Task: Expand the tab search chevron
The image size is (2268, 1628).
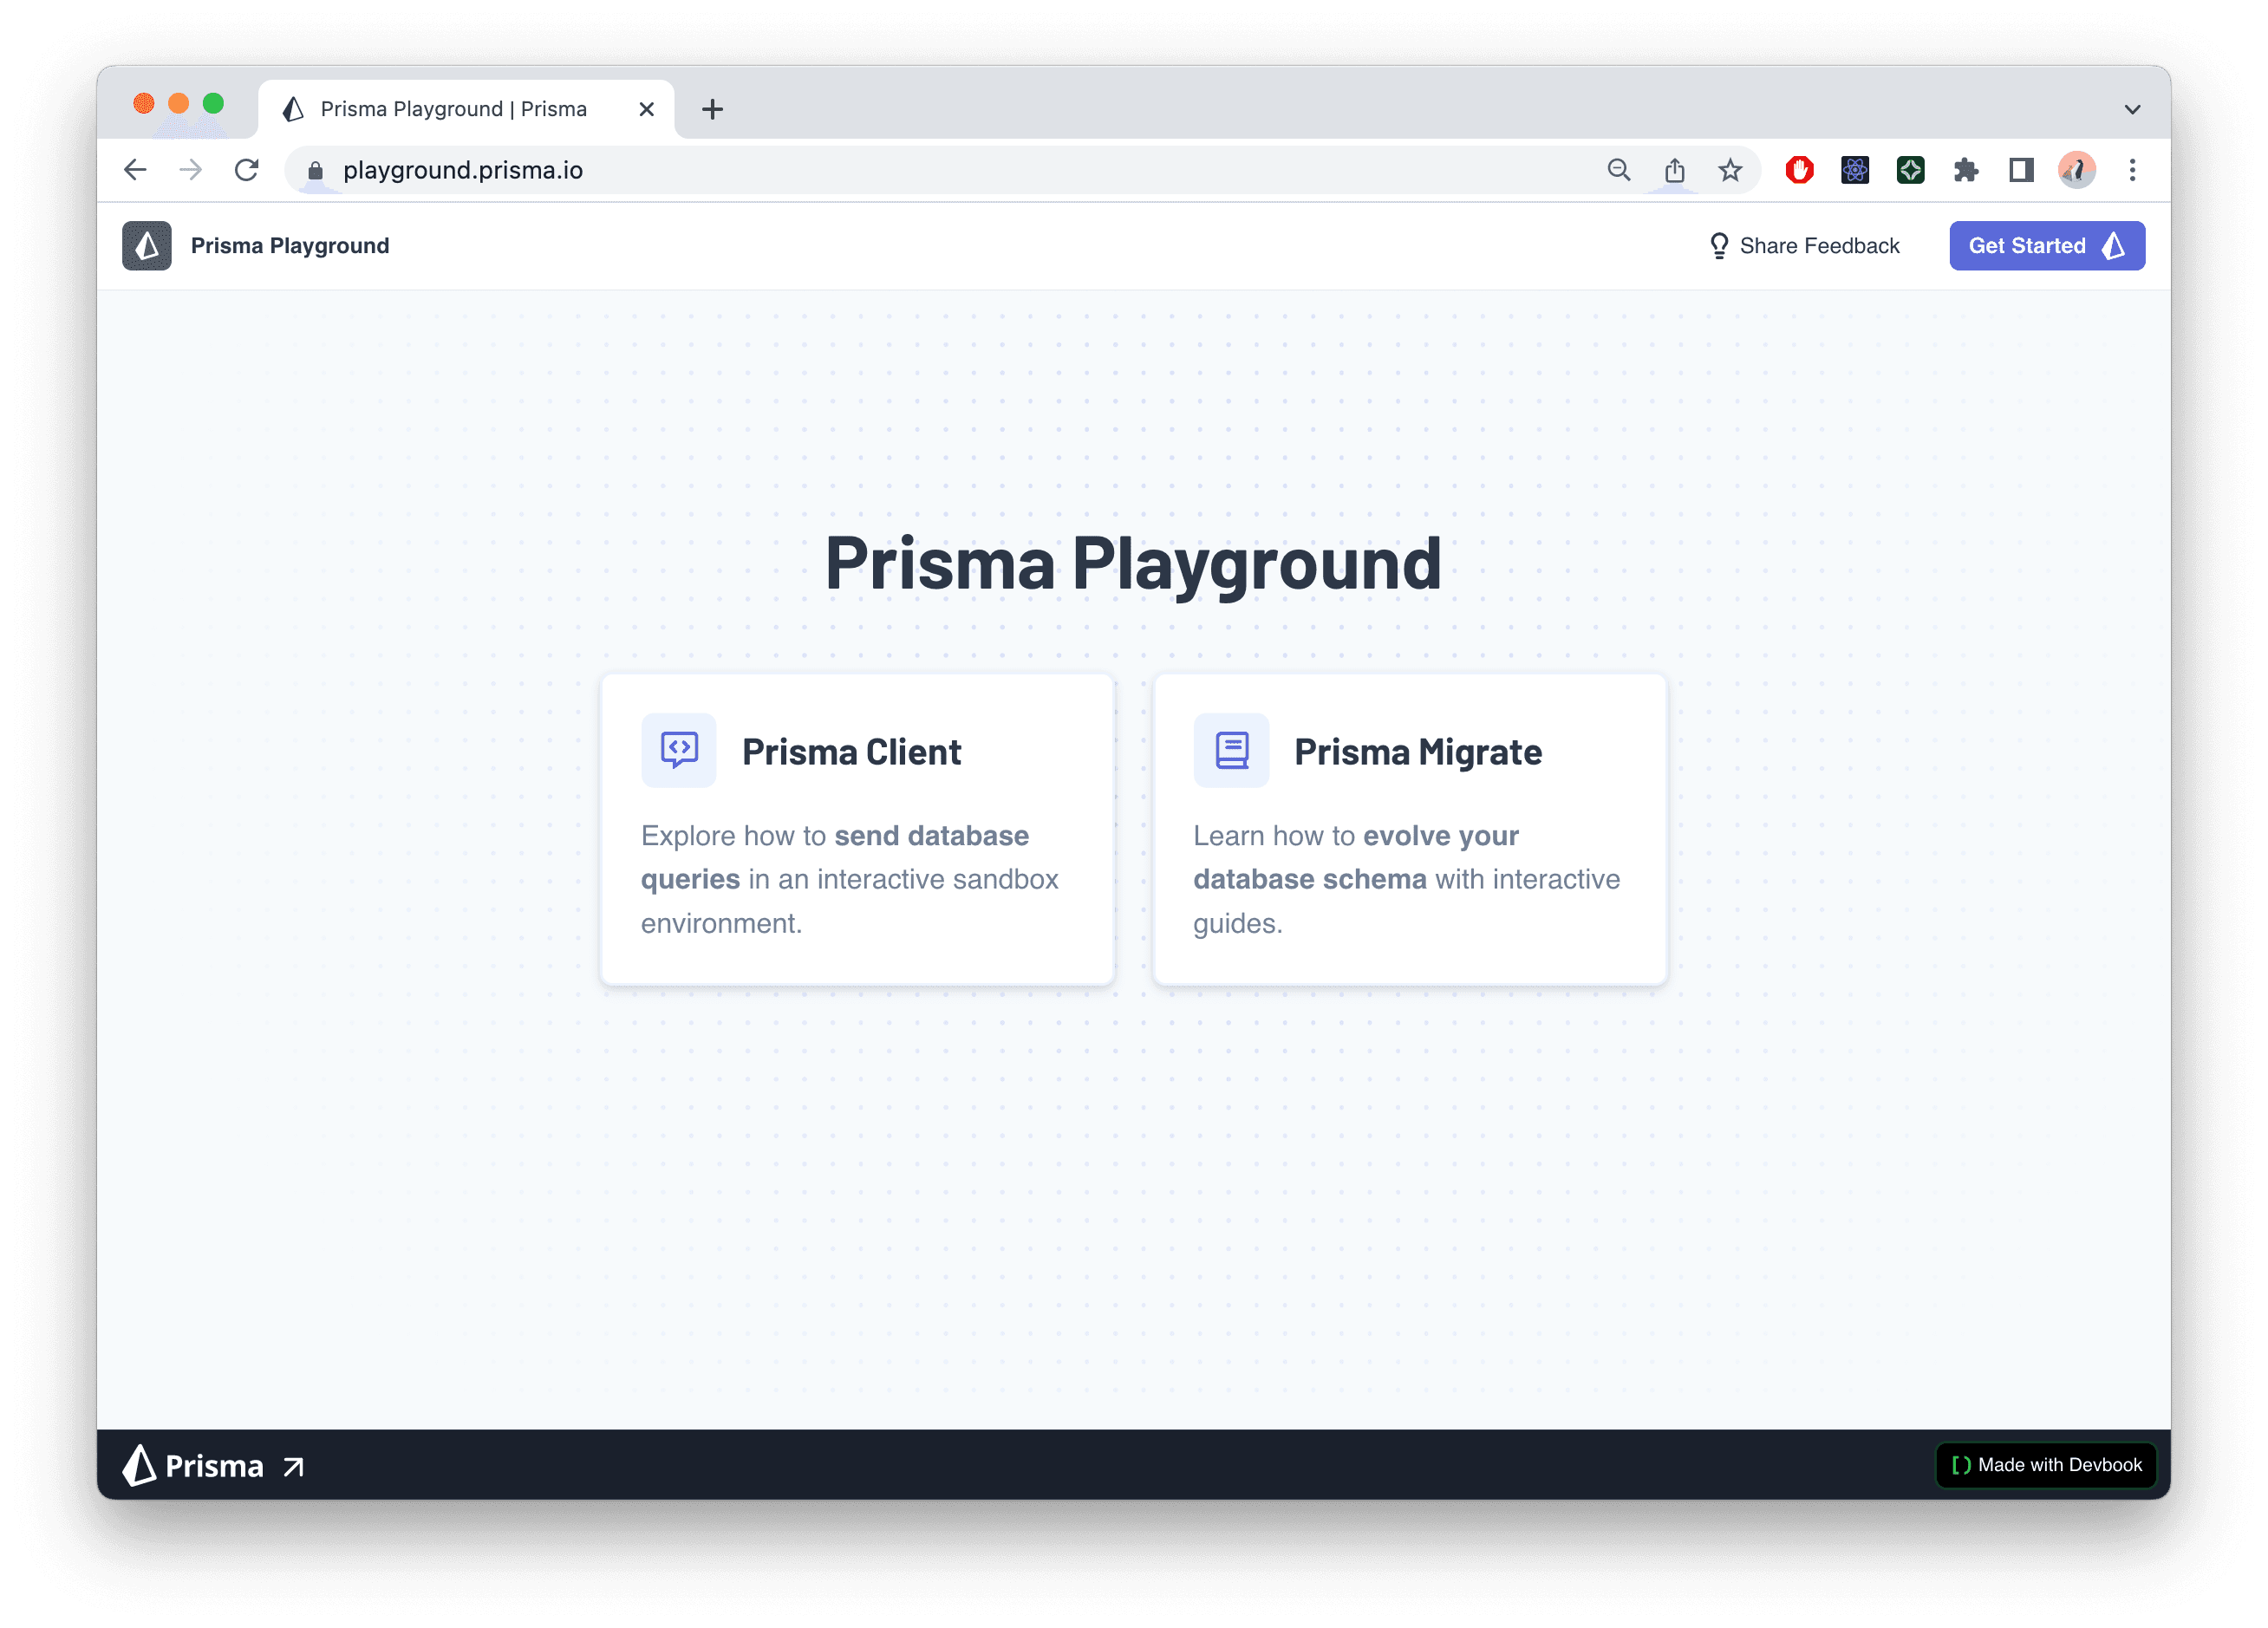Action: pyautogui.click(x=2132, y=109)
